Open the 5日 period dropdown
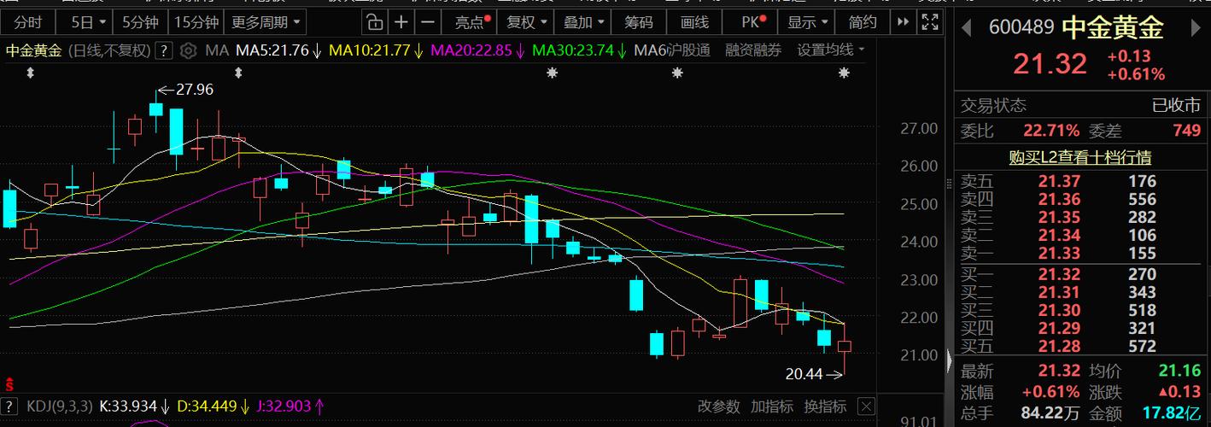This screenshot has width=1211, height=427. (x=89, y=22)
